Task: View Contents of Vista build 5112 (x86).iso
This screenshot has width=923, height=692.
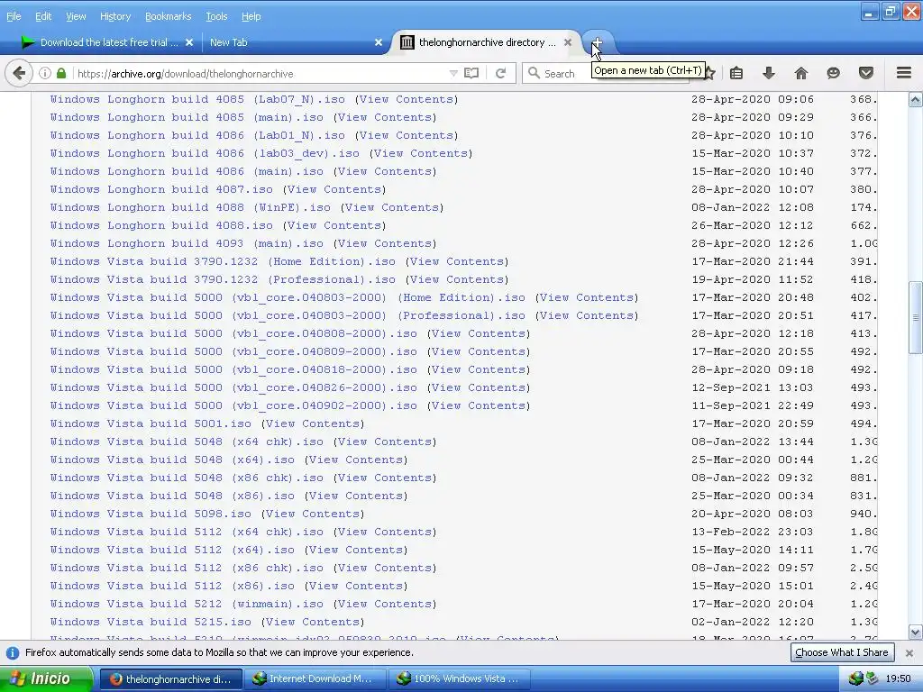Action: click(x=356, y=586)
